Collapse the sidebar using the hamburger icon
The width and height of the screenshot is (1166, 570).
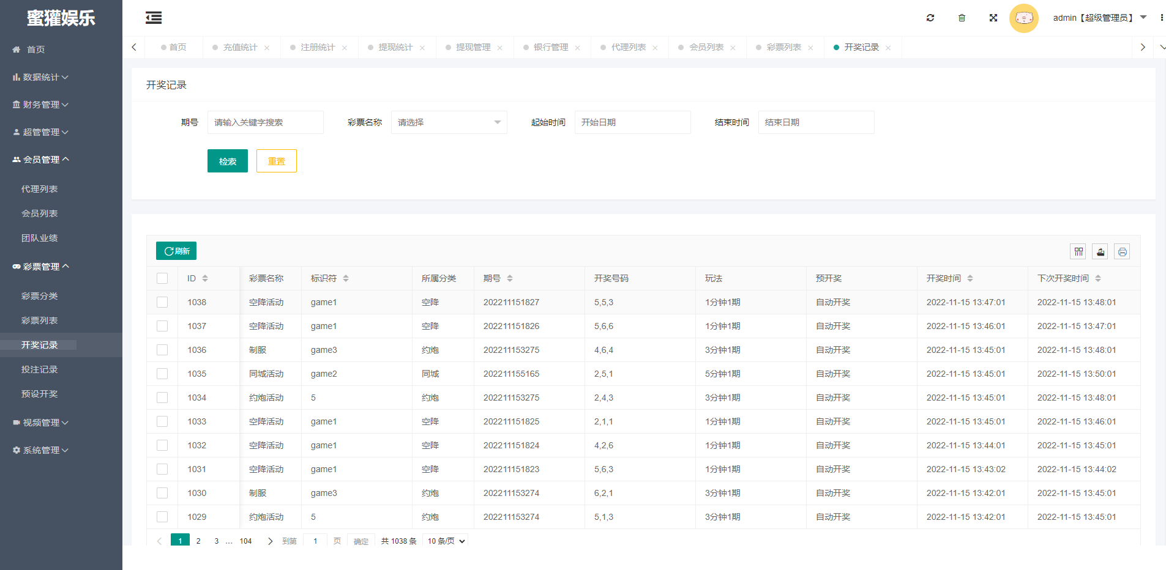(x=153, y=18)
